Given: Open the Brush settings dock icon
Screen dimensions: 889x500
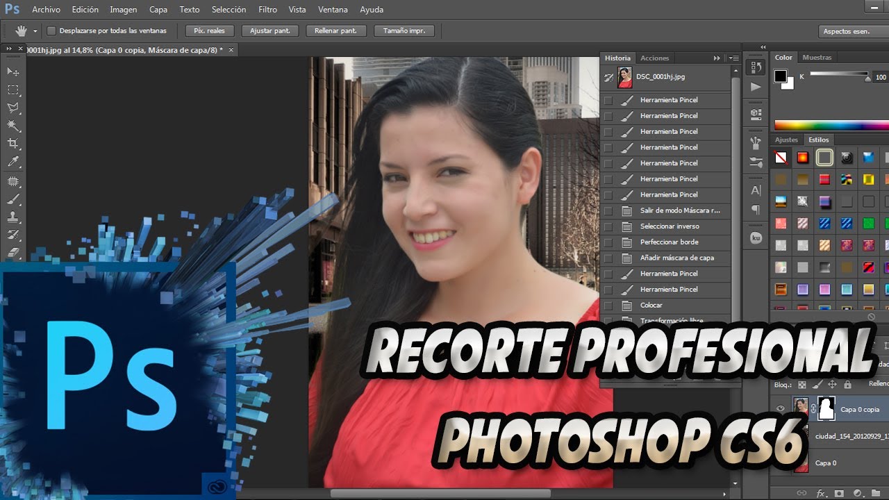Looking at the screenshot, I should click(x=756, y=161).
